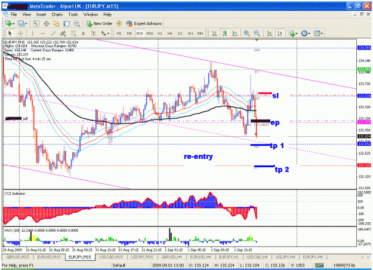Image resolution: width=373 pixels, height=270 pixels.
Task: Select the Fibonacci Retracement tool
Action: (x=73, y=33)
